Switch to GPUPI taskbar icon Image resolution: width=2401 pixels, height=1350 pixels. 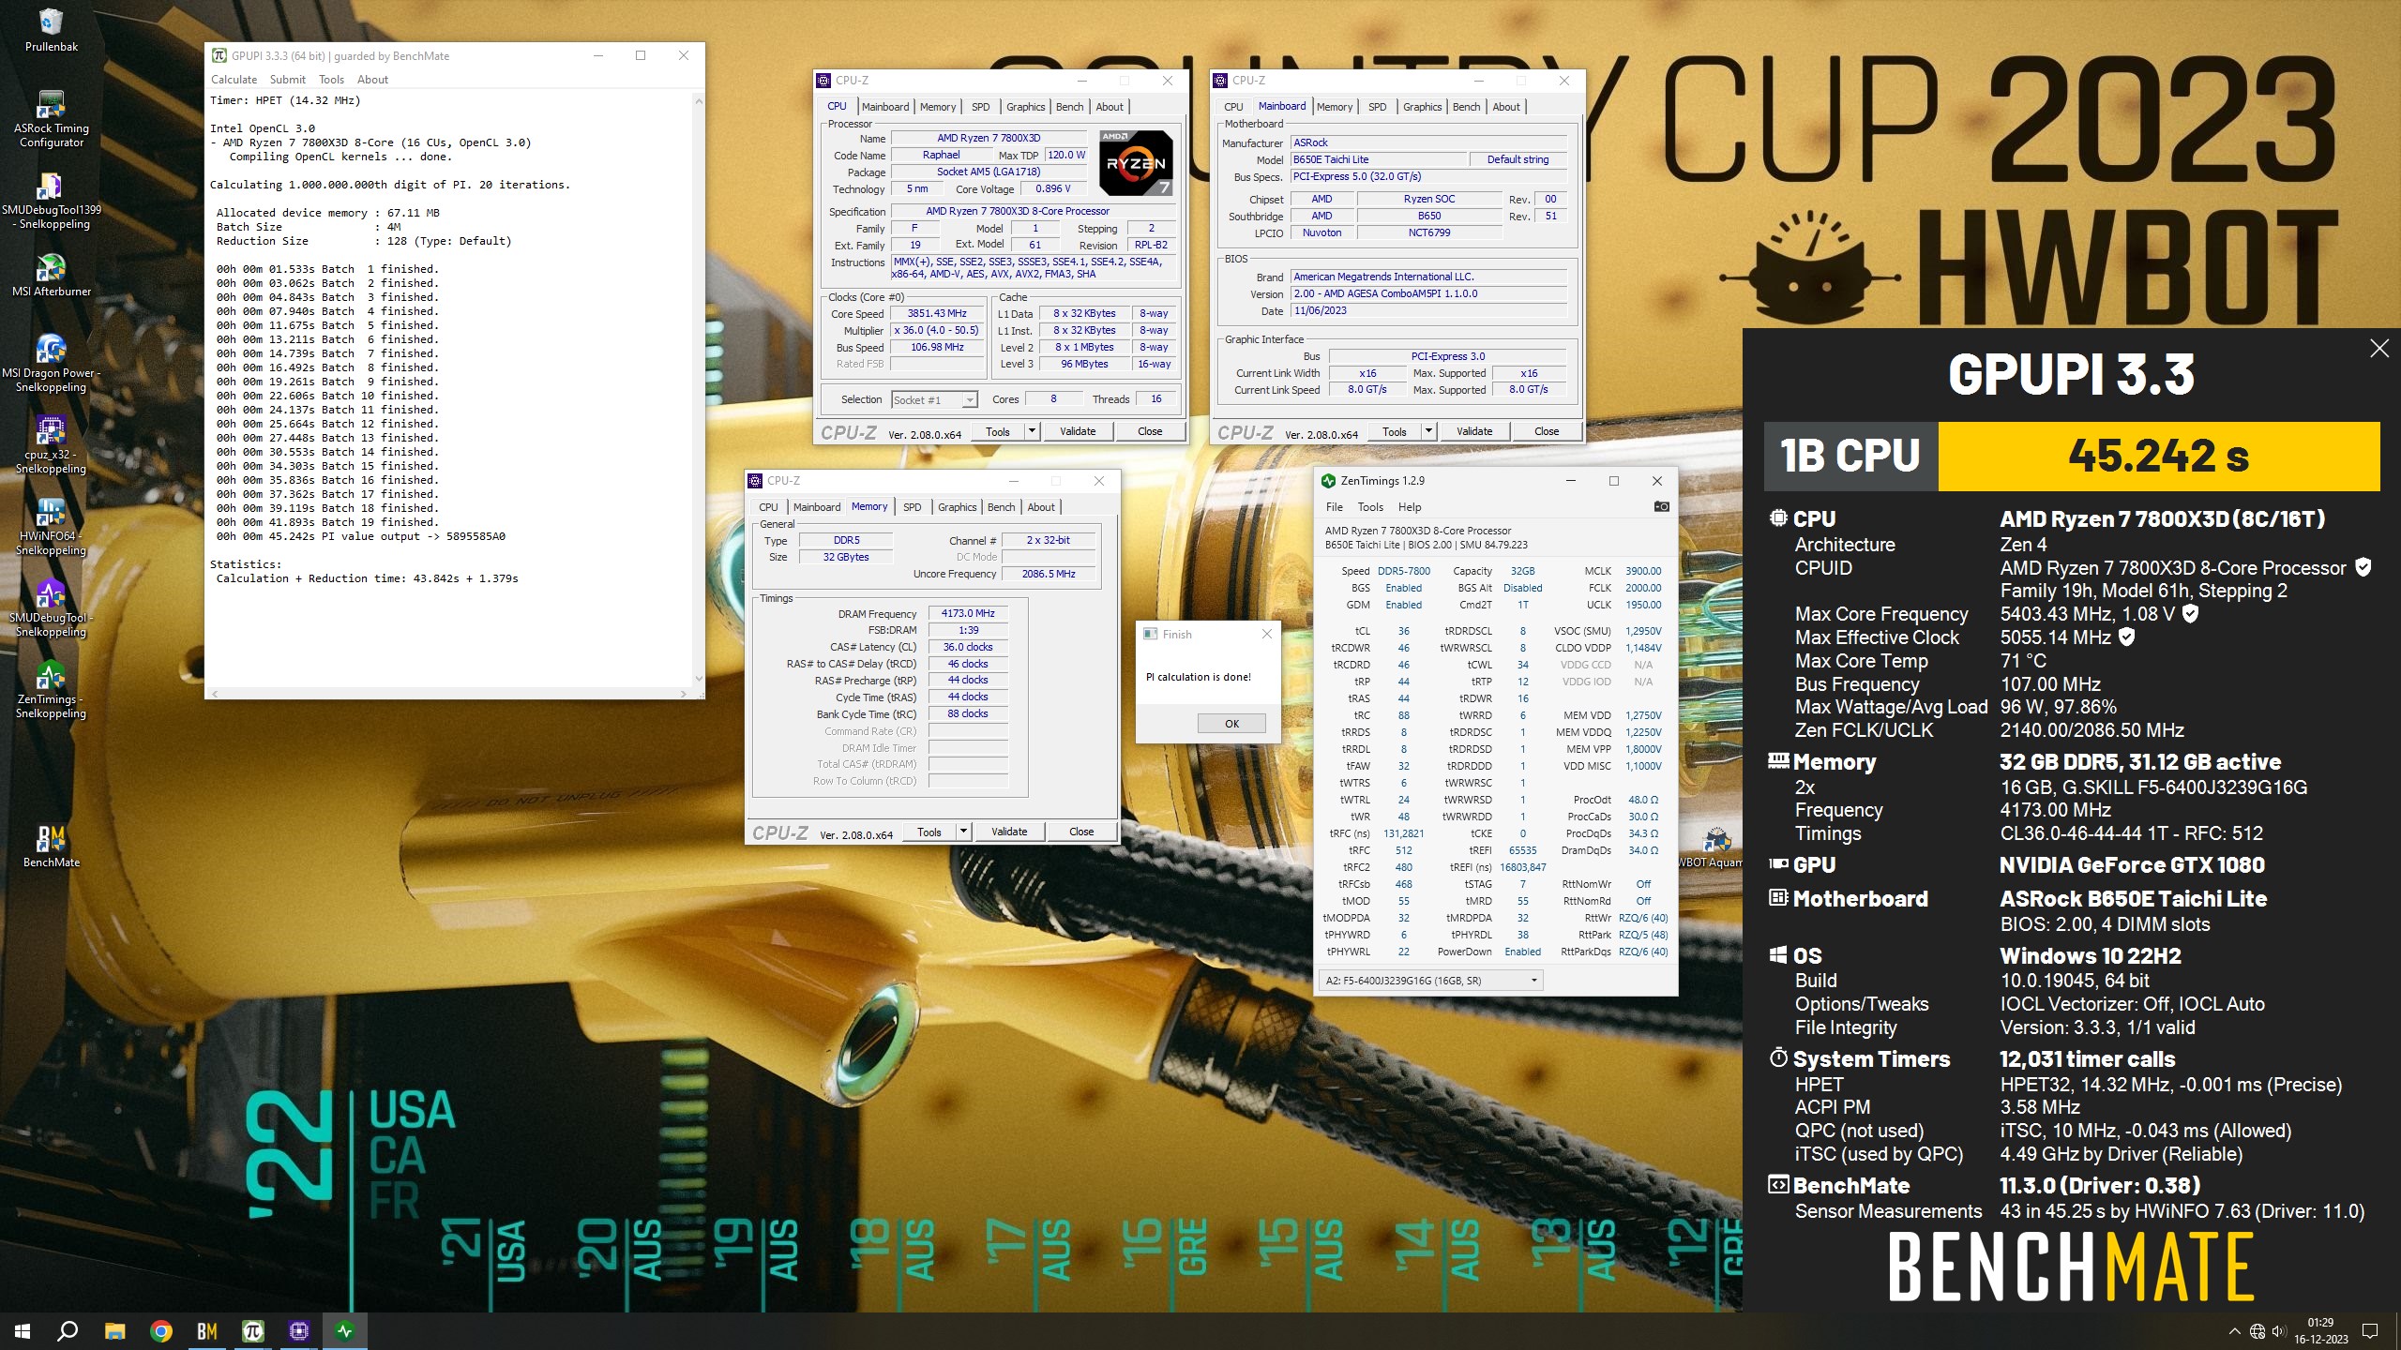[252, 1331]
